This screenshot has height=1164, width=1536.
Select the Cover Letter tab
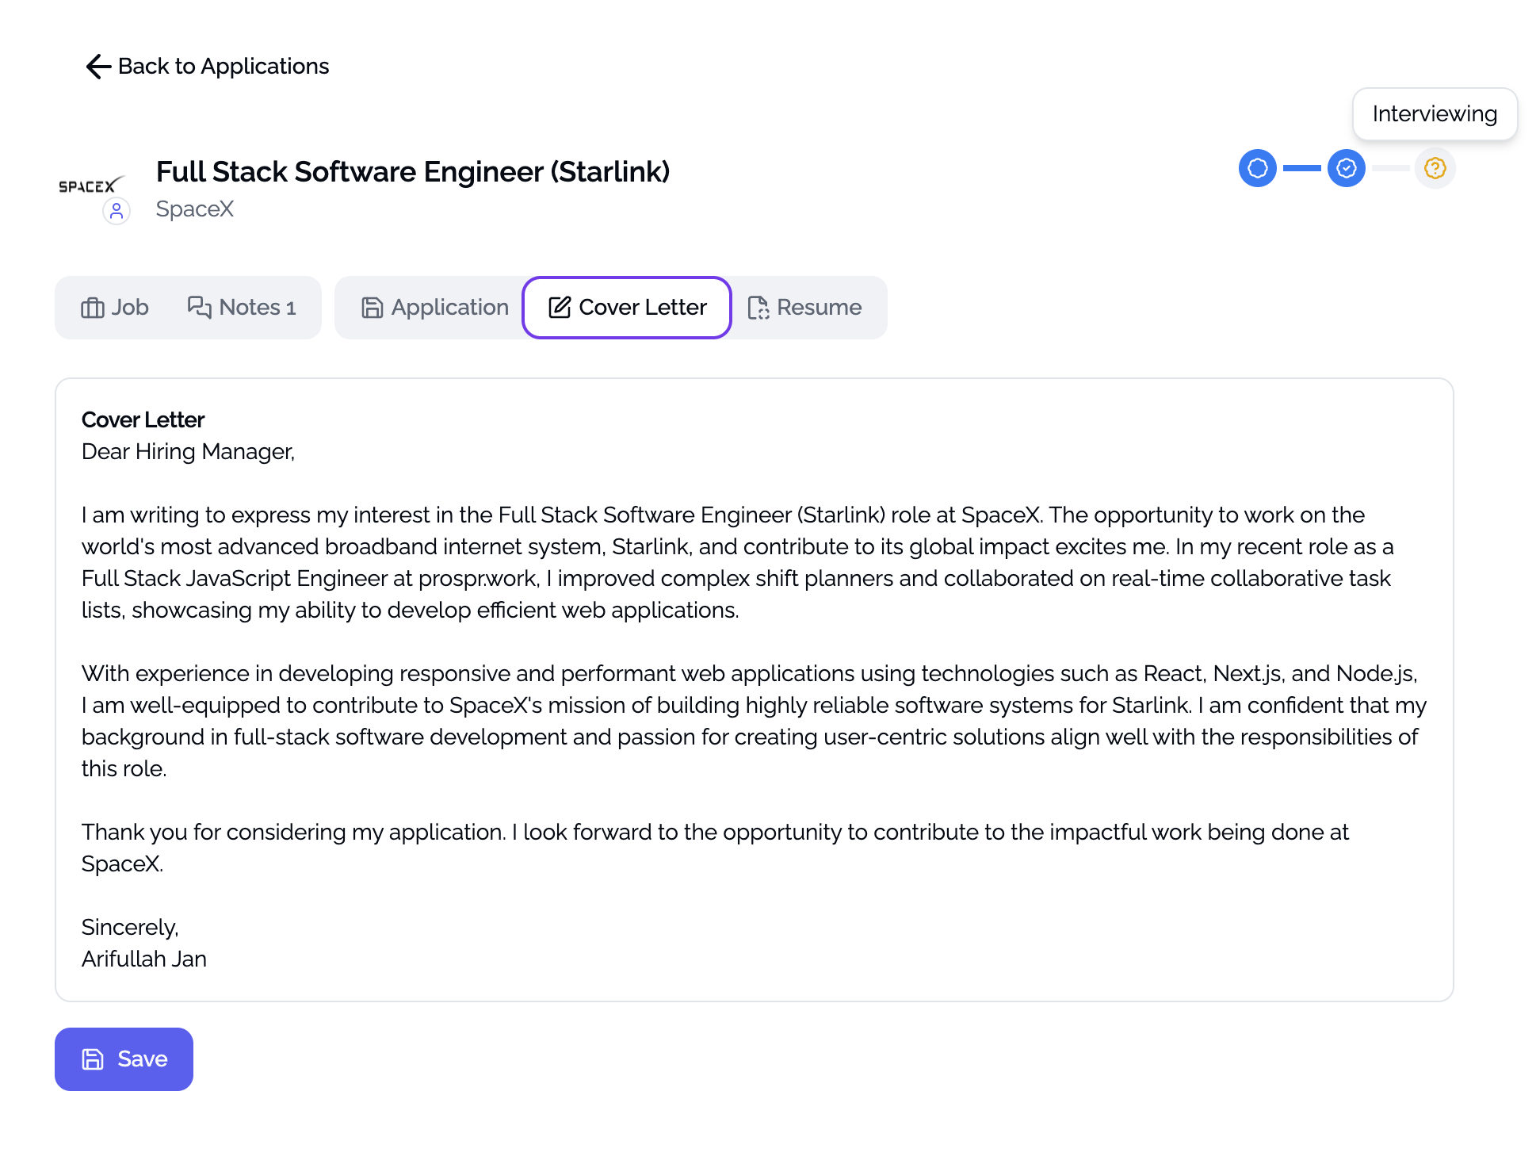(627, 308)
